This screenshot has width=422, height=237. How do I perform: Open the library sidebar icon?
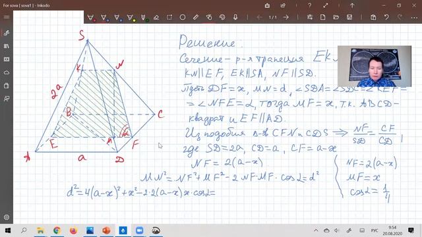coord(7,46)
